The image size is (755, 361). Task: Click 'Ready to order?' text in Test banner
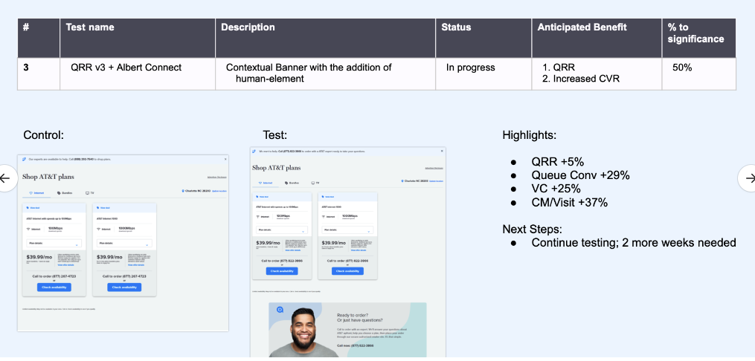point(353,316)
